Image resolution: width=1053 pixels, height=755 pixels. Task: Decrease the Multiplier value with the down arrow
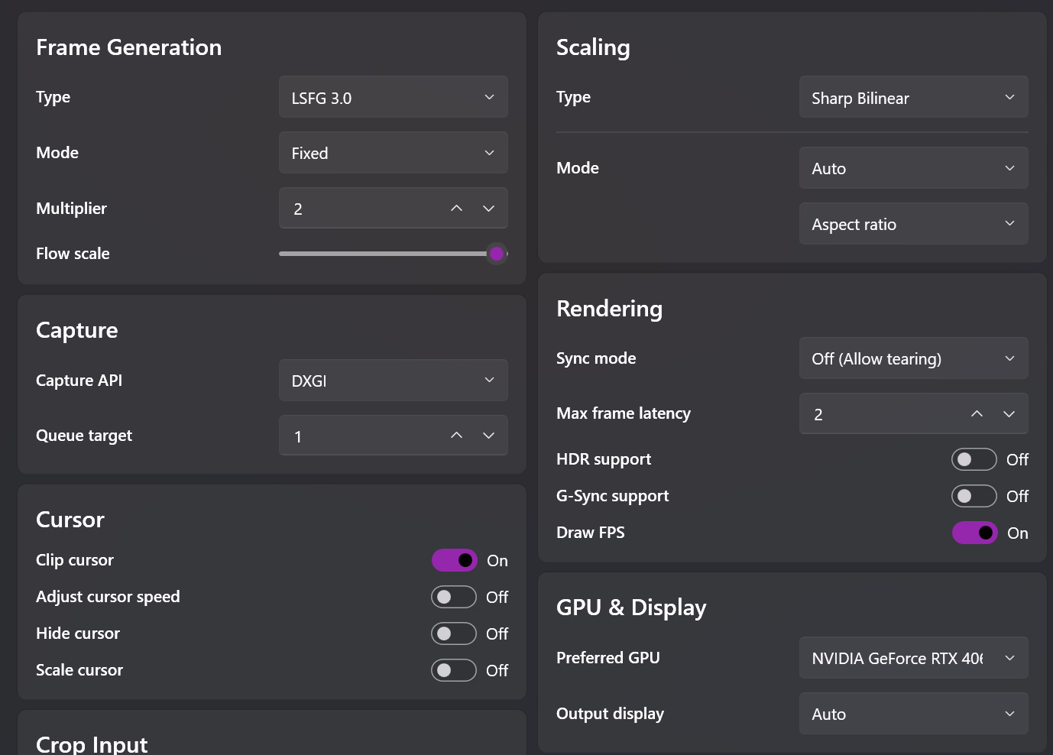[x=489, y=209]
